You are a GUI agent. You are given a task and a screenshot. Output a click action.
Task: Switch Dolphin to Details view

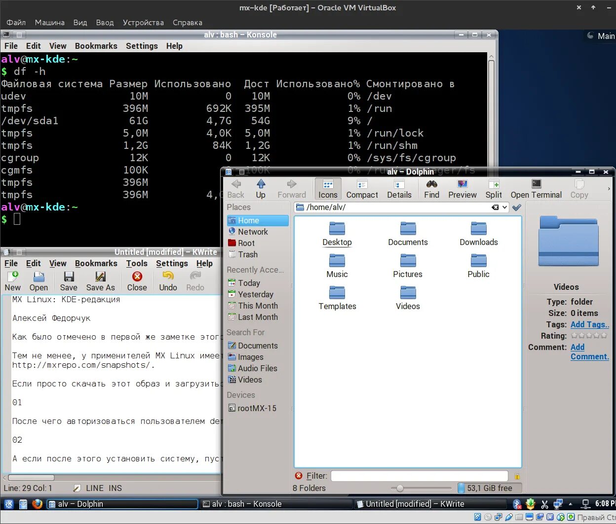pyautogui.click(x=399, y=189)
